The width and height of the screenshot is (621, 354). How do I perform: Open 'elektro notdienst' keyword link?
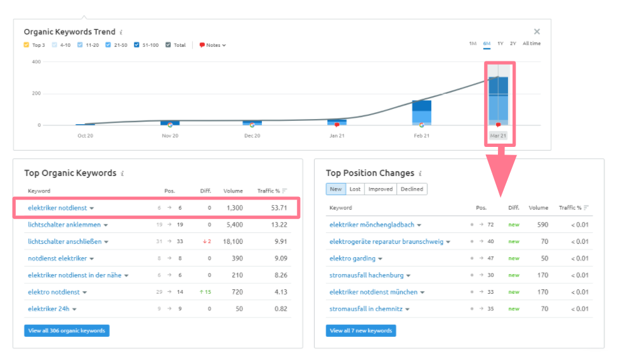click(54, 292)
